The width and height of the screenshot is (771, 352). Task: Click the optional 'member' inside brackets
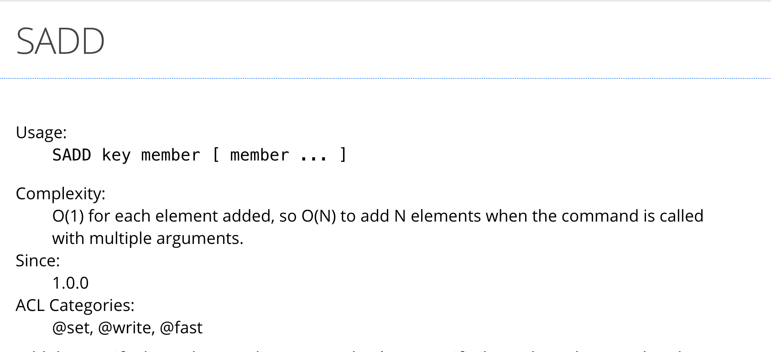point(260,155)
